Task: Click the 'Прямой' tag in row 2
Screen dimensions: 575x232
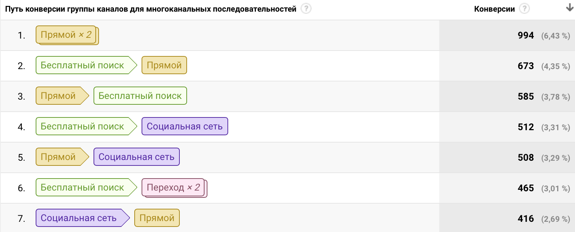Action: [x=164, y=65]
